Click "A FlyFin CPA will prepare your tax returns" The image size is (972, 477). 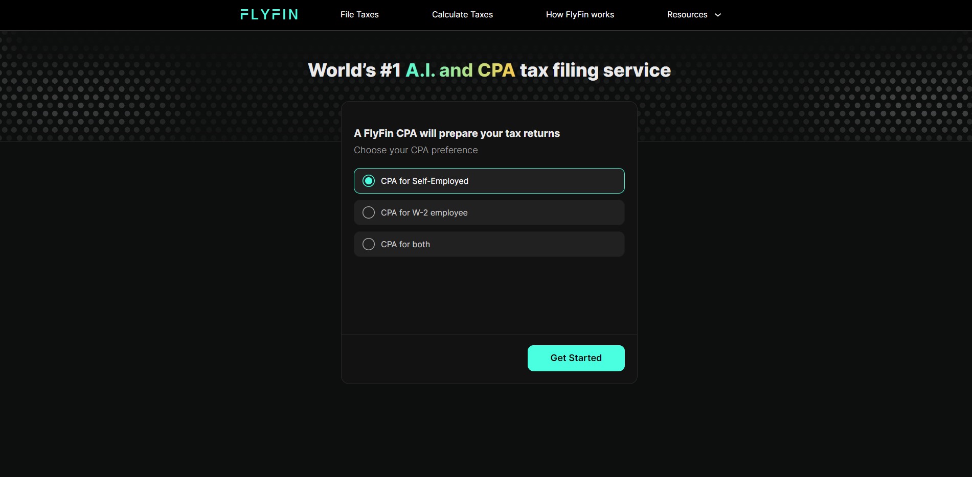click(457, 133)
